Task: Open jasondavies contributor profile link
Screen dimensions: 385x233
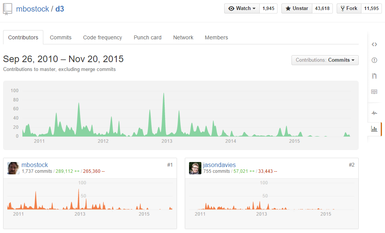Action: (x=219, y=165)
